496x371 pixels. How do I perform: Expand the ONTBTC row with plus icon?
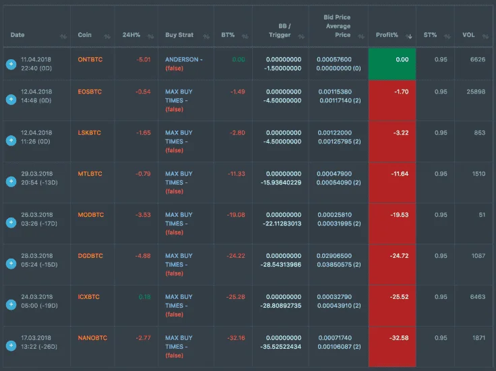[x=11, y=64]
